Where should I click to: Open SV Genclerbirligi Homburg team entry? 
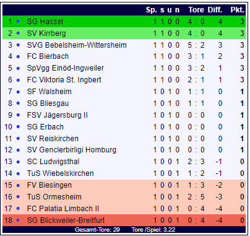click(x=72, y=150)
